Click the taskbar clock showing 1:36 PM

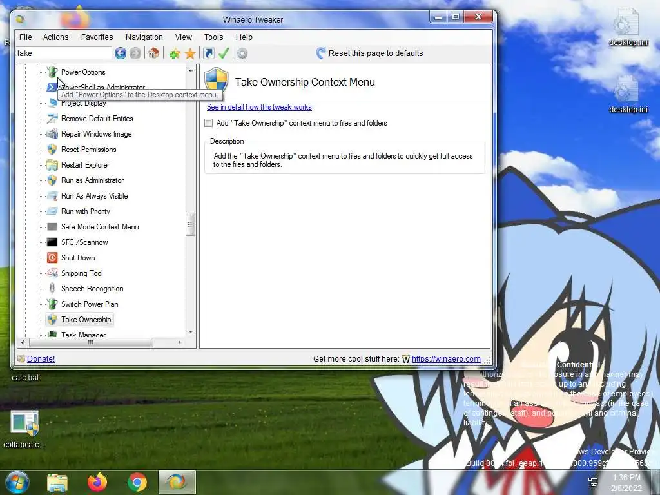tap(626, 482)
